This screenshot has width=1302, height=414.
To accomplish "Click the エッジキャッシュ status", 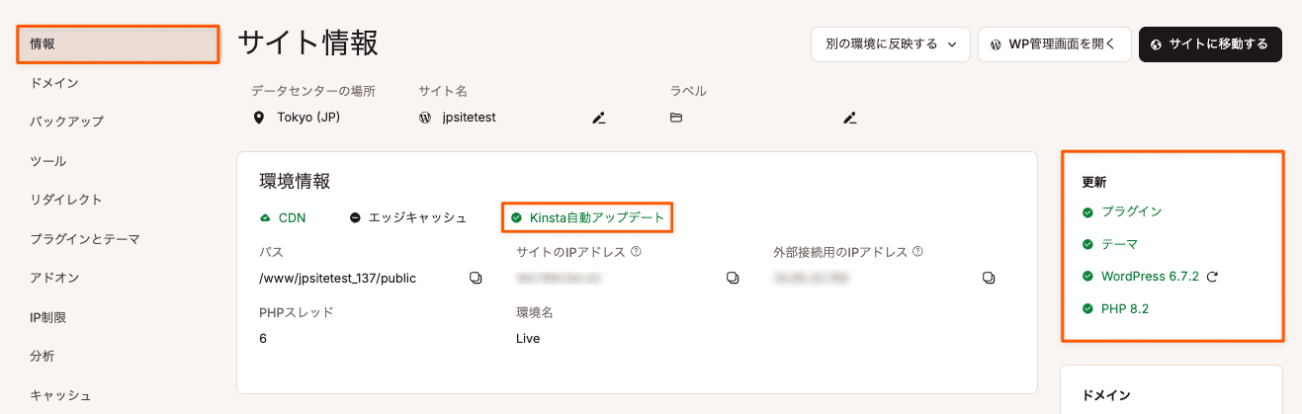I will (x=408, y=217).
